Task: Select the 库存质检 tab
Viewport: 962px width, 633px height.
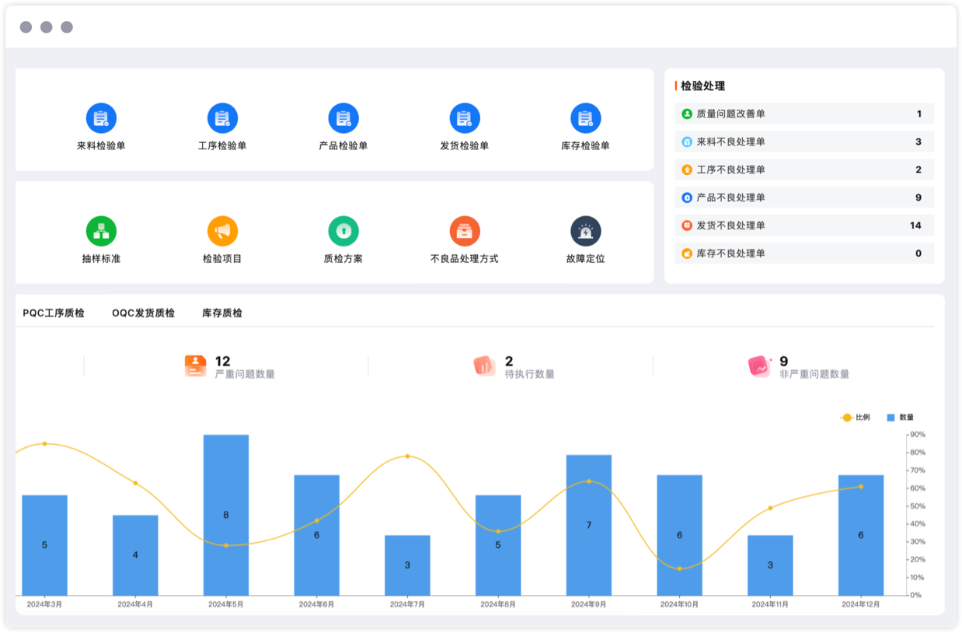Action: (222, 313)
